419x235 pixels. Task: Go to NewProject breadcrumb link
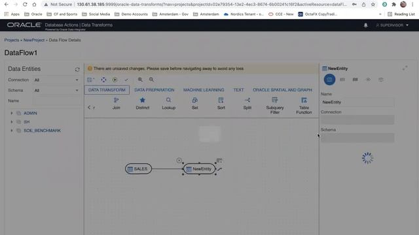[x=34, y=40]
